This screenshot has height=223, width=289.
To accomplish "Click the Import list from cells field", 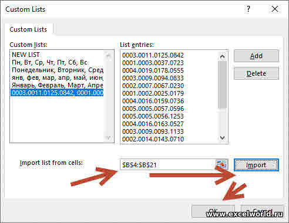I will click(x=167, y=165).
